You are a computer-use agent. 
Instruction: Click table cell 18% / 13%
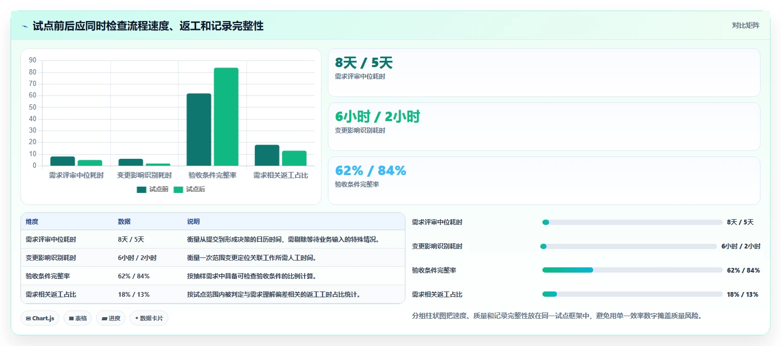[134, 295]
